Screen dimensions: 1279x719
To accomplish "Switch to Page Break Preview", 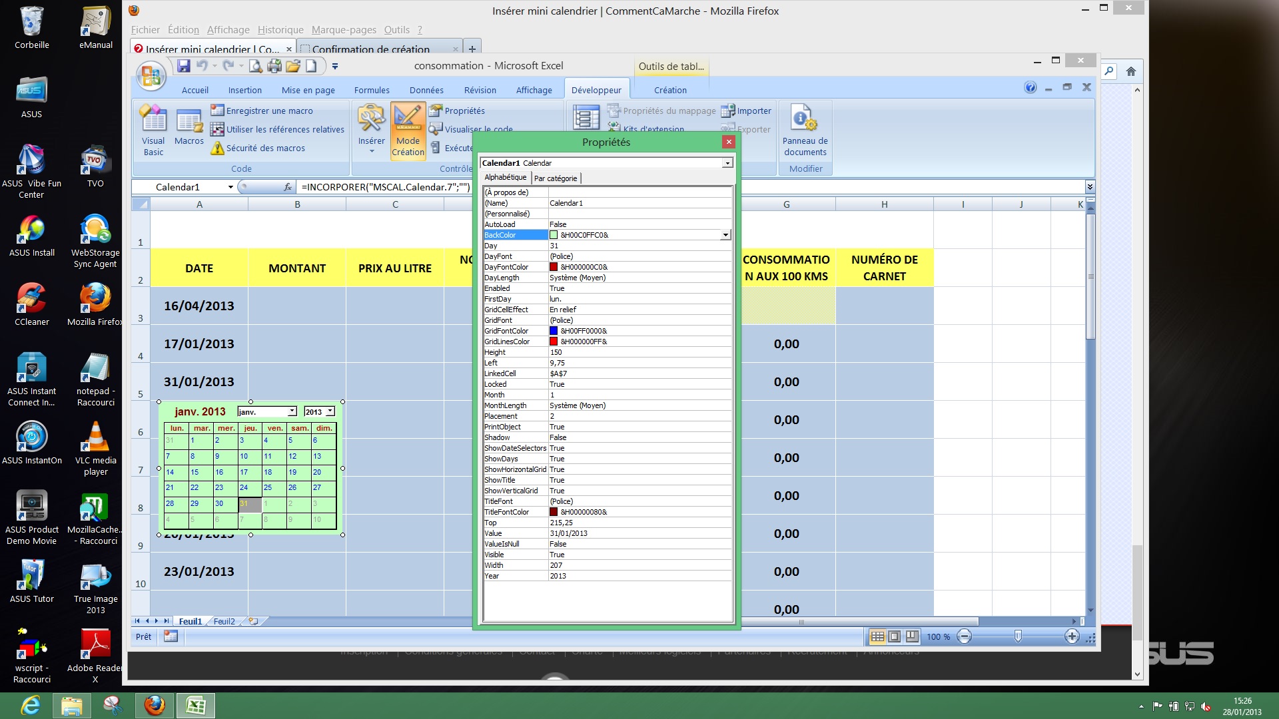I will (912, 636).
